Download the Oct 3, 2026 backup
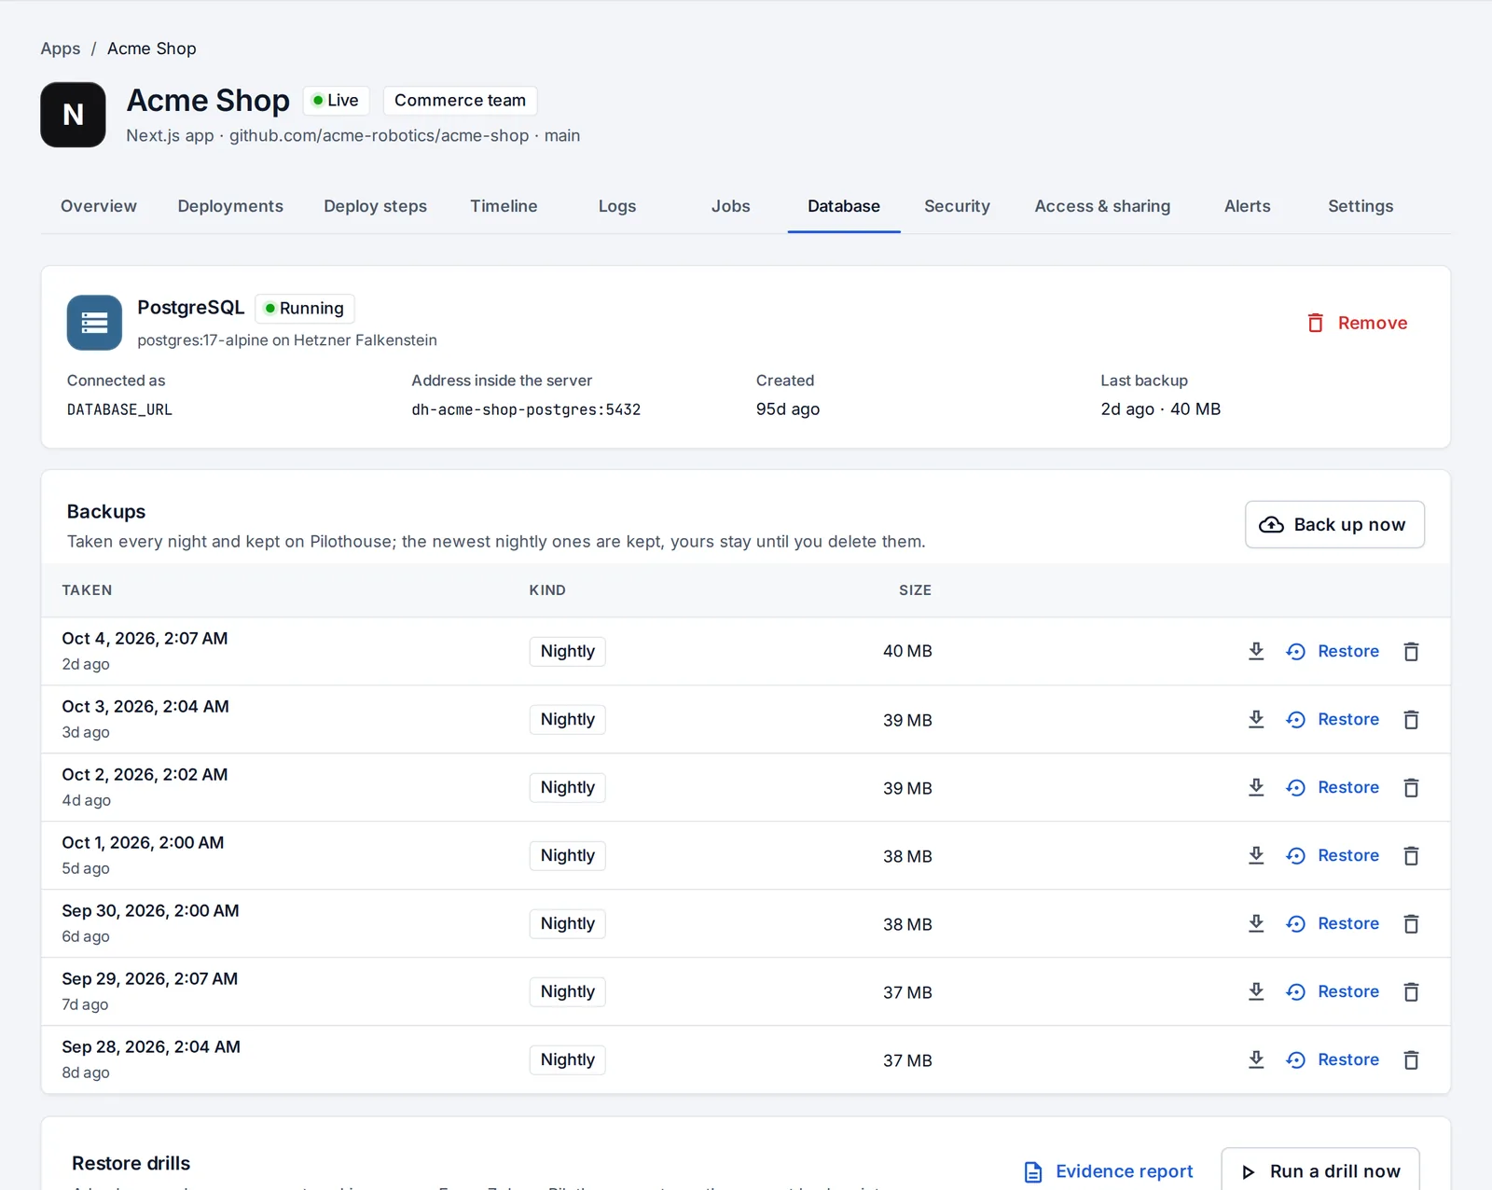 pos(1256,719)
